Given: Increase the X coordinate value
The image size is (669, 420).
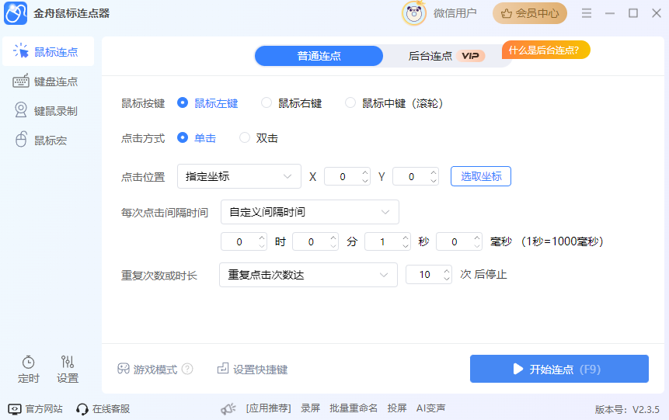Looking at the screenshot, I should (x=365, y=172).
